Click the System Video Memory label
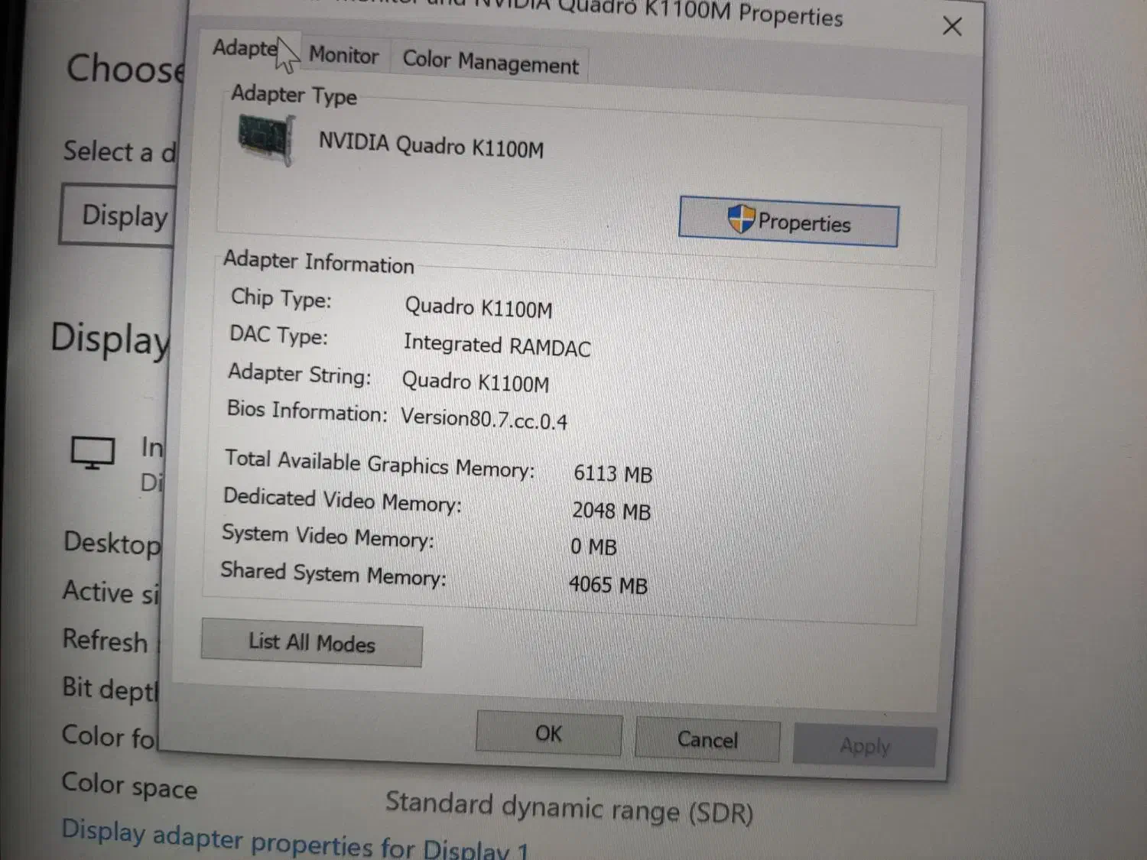1147x860 pixels. [x=328, y=536]
